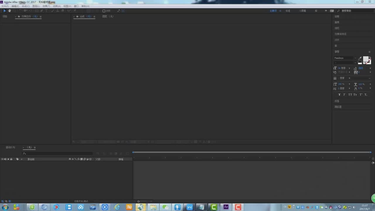Open the horizontal scale percentage dropdown
The image size is (375, 211).
[370, 84]
